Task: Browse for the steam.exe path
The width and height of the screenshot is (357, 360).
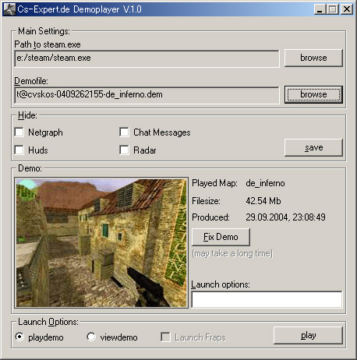Action: coord(313,58)
